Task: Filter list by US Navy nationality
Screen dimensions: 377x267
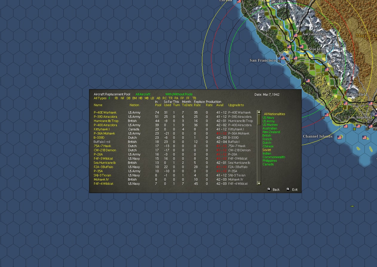Action: [x=268, y=118]
